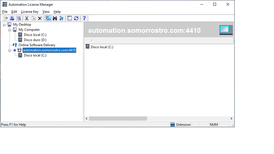Collapse the automation.somorrostro.com:4410 node
This screenshot has height=154, width=274.
tap(9, 50)
